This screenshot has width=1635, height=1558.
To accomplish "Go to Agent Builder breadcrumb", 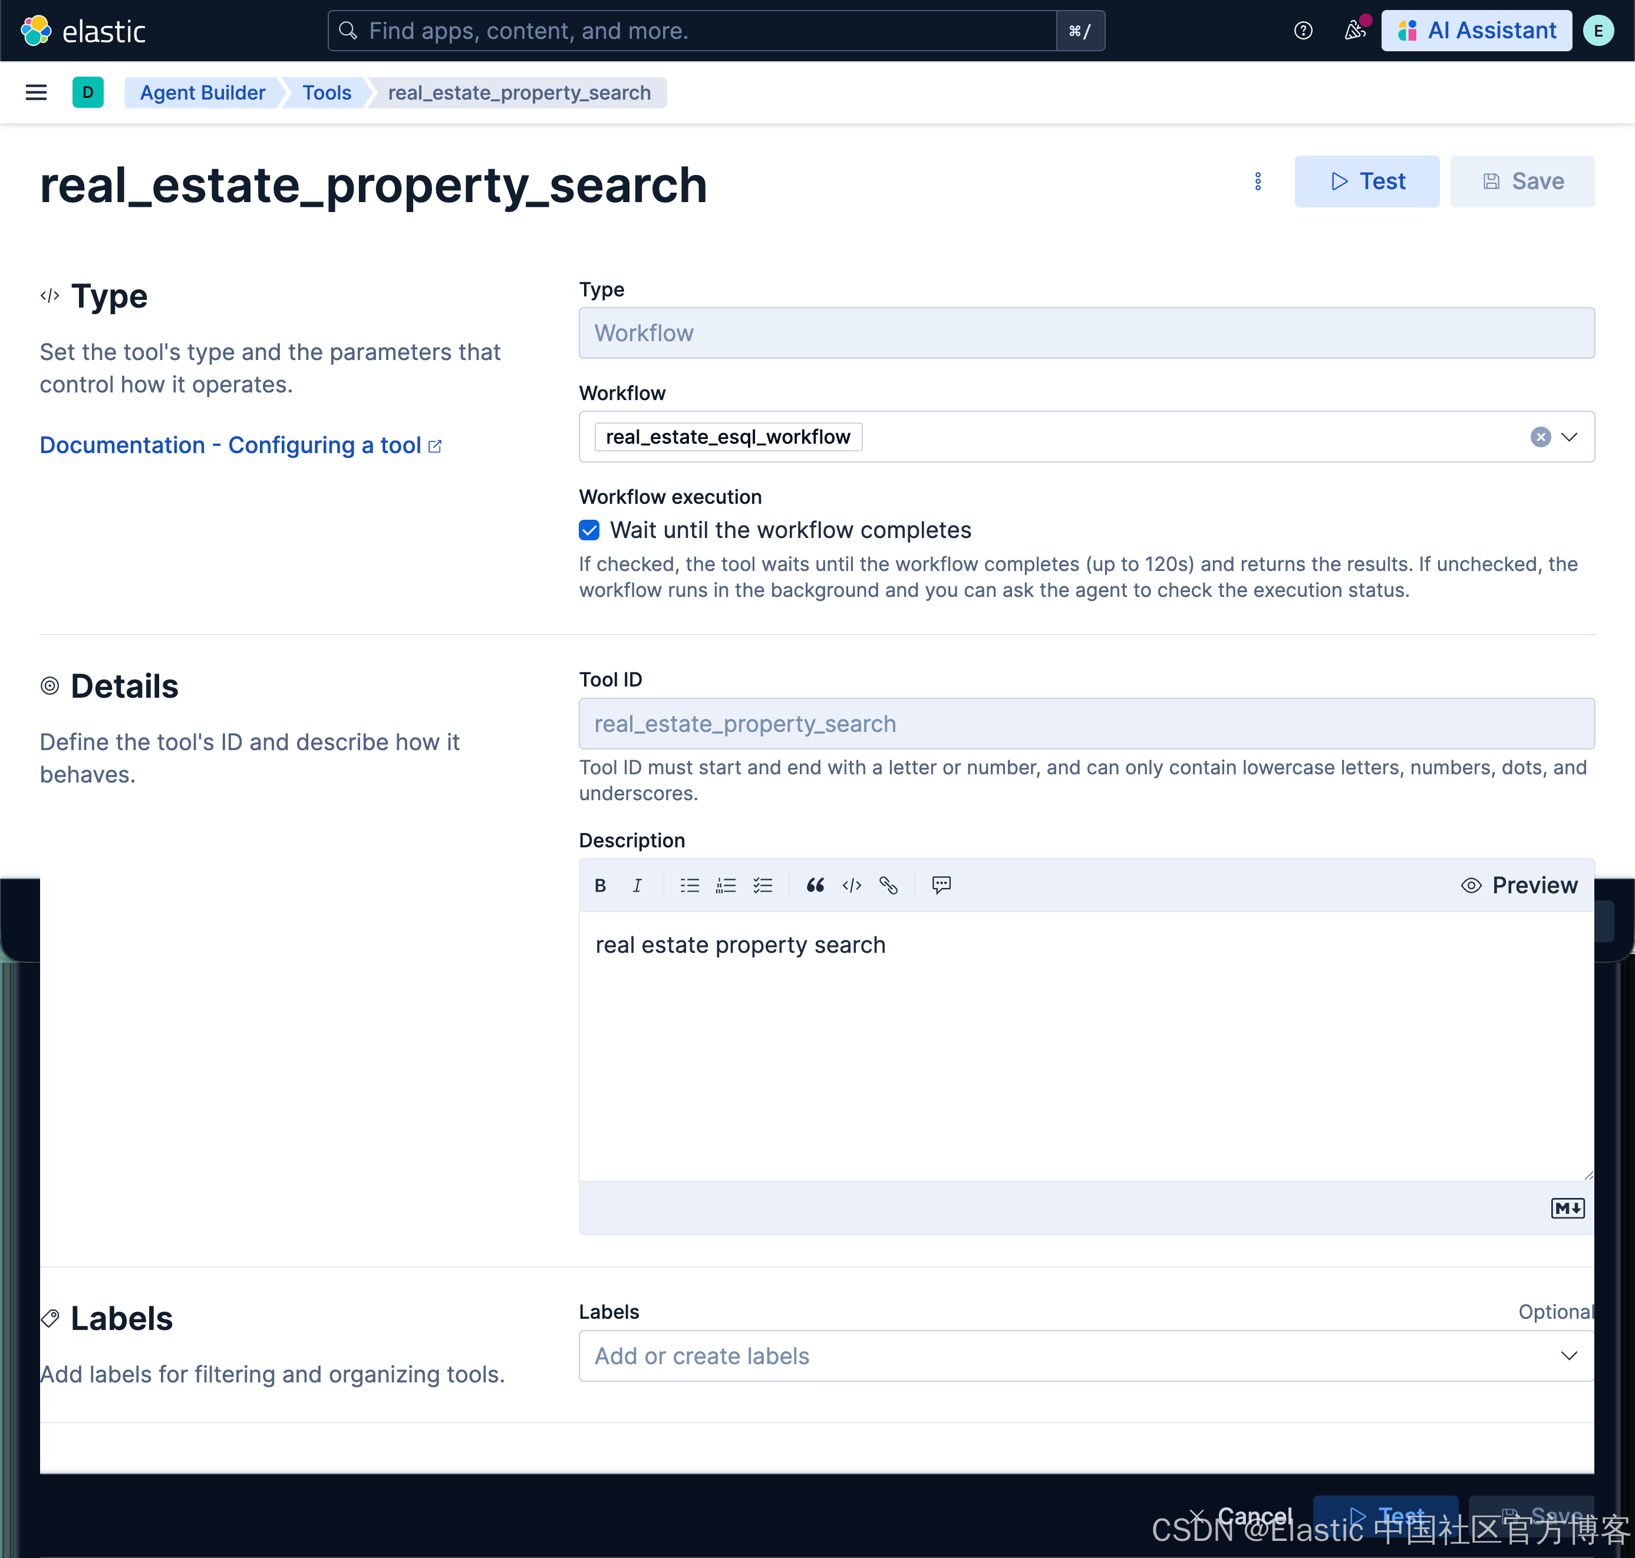I will (x=203, y=92).
